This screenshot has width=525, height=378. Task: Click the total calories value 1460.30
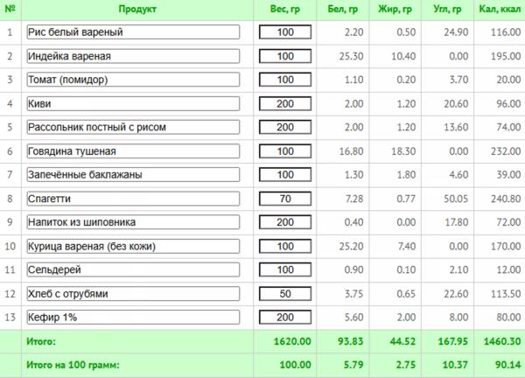click(x=500, y=341)
